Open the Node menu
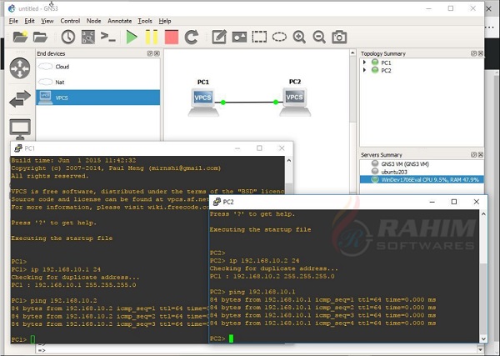 pos(93,21)
